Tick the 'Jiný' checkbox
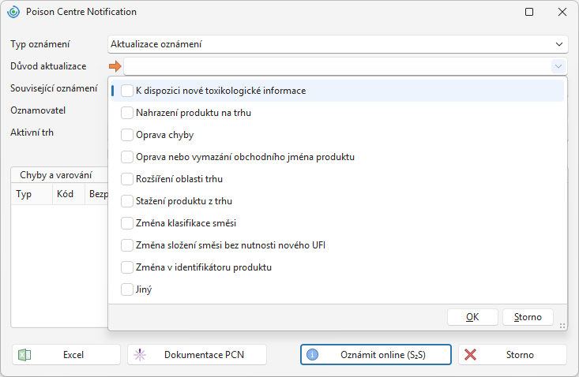The width and height of the screenshot is (579, 377). 127,289
